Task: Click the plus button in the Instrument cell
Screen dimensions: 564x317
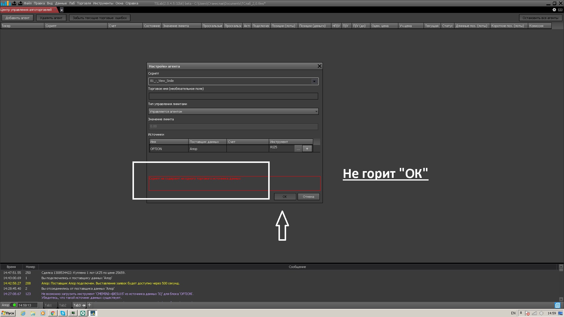Action: (x=307, y=149)
